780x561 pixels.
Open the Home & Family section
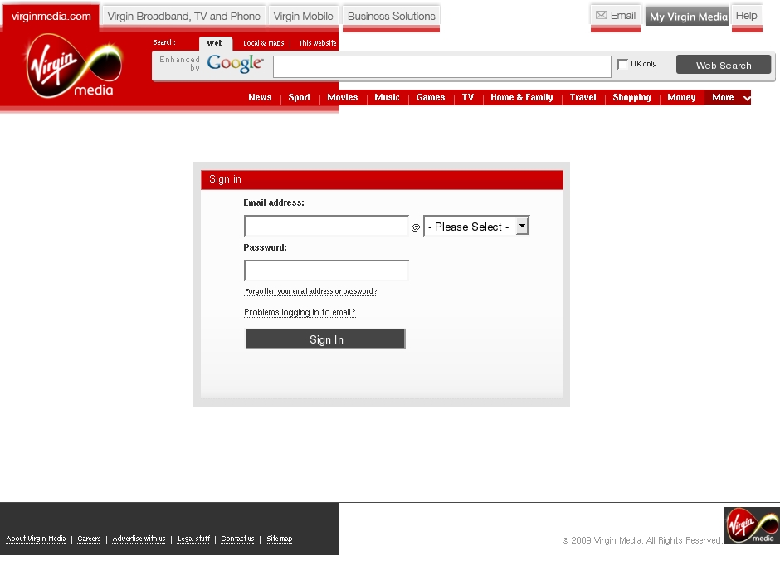pos(522,97)
